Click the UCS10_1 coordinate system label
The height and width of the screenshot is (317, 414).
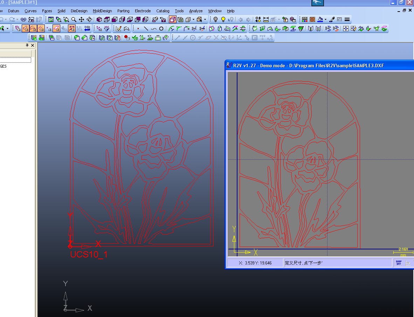tap(89, 254)
